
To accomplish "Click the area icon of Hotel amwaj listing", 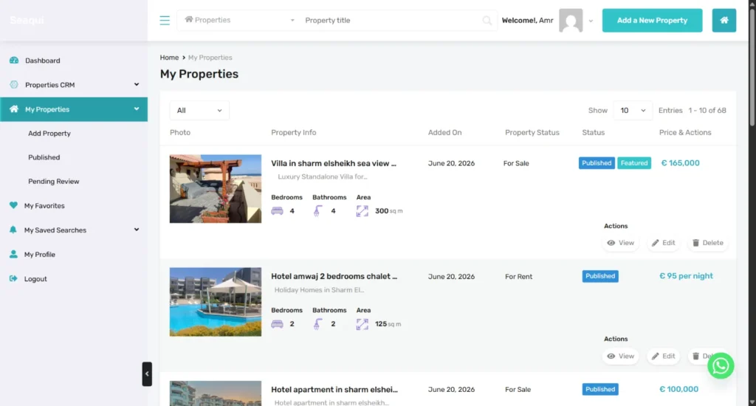I will coord(362,324).
